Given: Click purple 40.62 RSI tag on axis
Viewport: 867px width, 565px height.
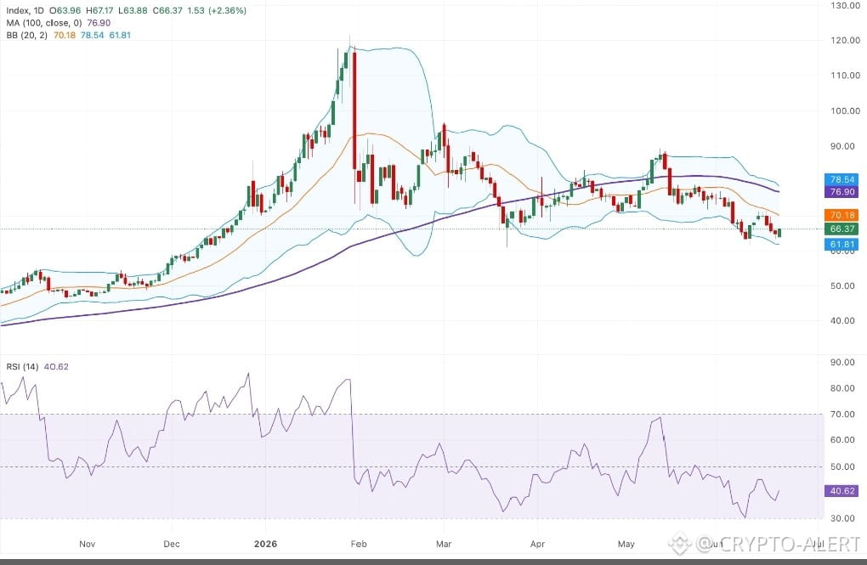Looking at the screenshot, I should pos(841,491).
